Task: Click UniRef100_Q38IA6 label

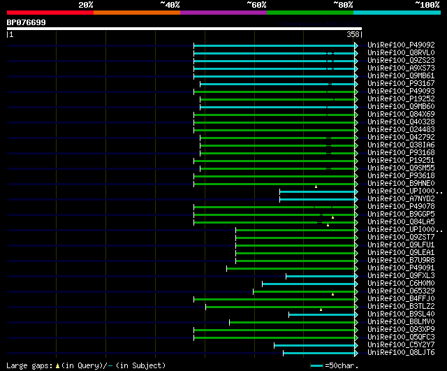Action: [401, 145]
